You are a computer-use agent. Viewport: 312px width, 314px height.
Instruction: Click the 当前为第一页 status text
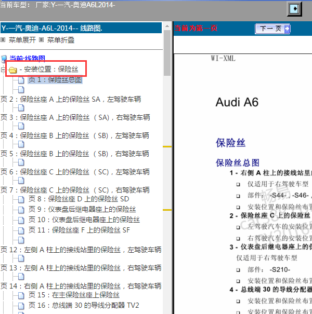pos(196,28)
